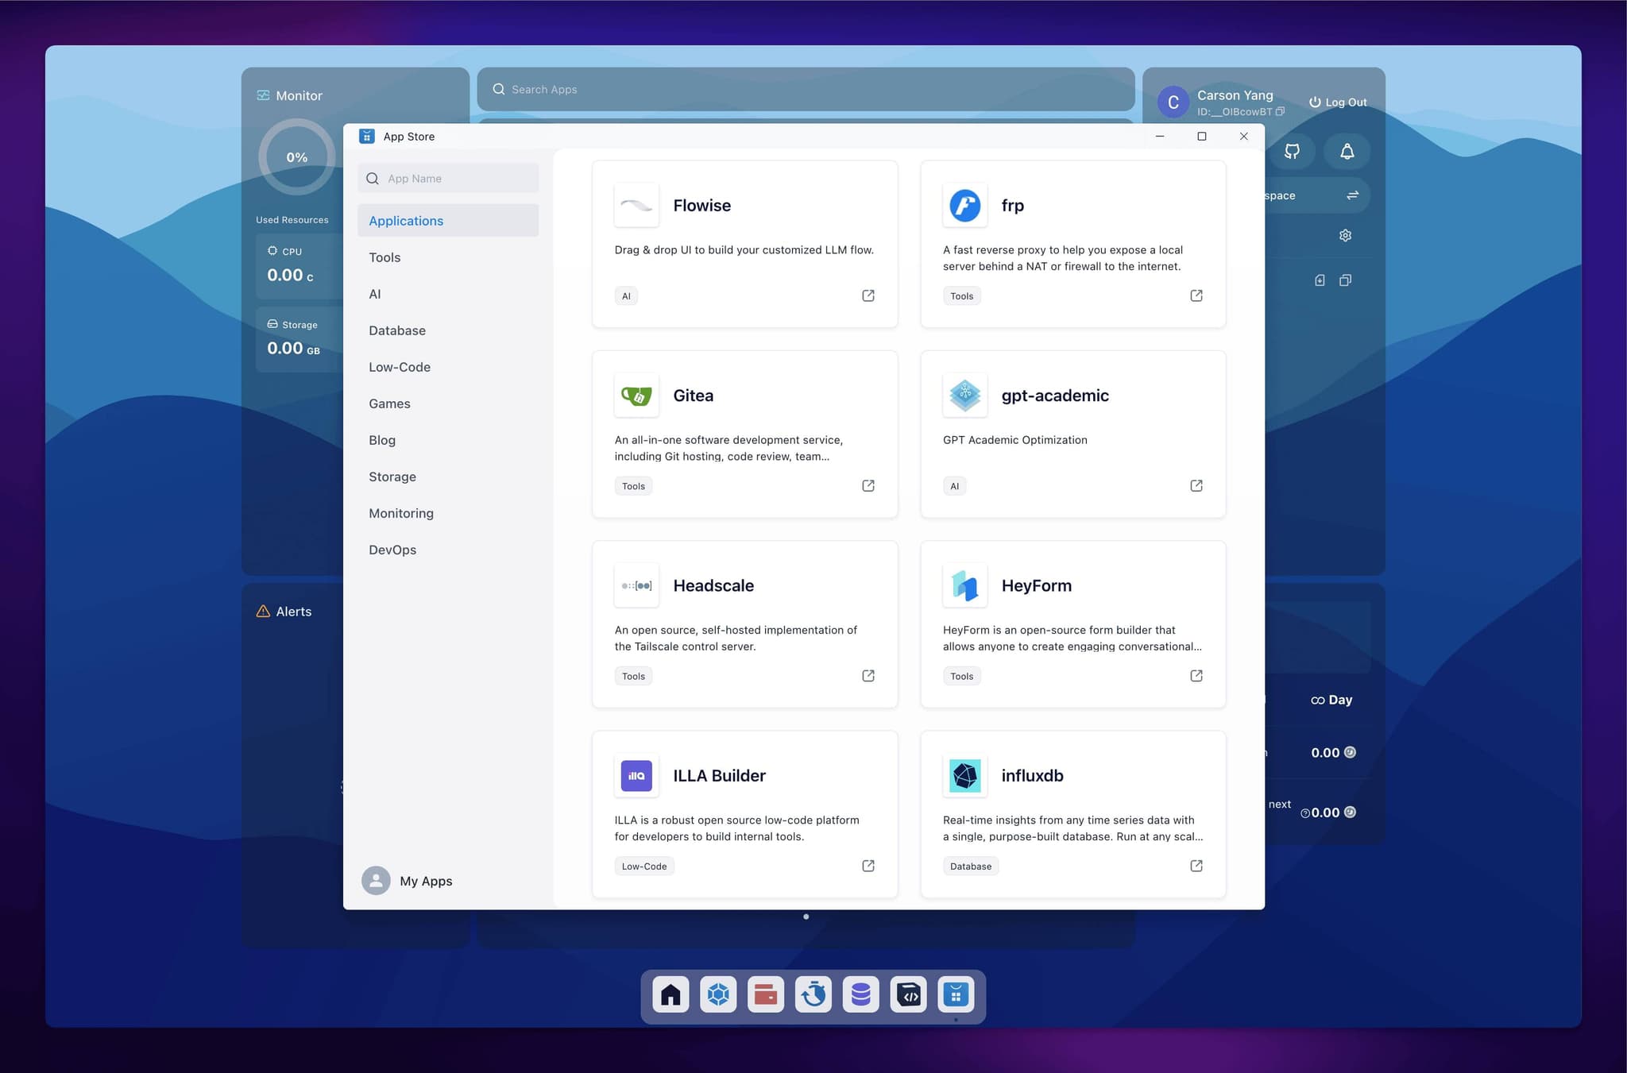Open the Tools category filter
Image resolution: width=1627 pixels, height=1073 pixels.
pyautogui.click(x=385, y=257)
